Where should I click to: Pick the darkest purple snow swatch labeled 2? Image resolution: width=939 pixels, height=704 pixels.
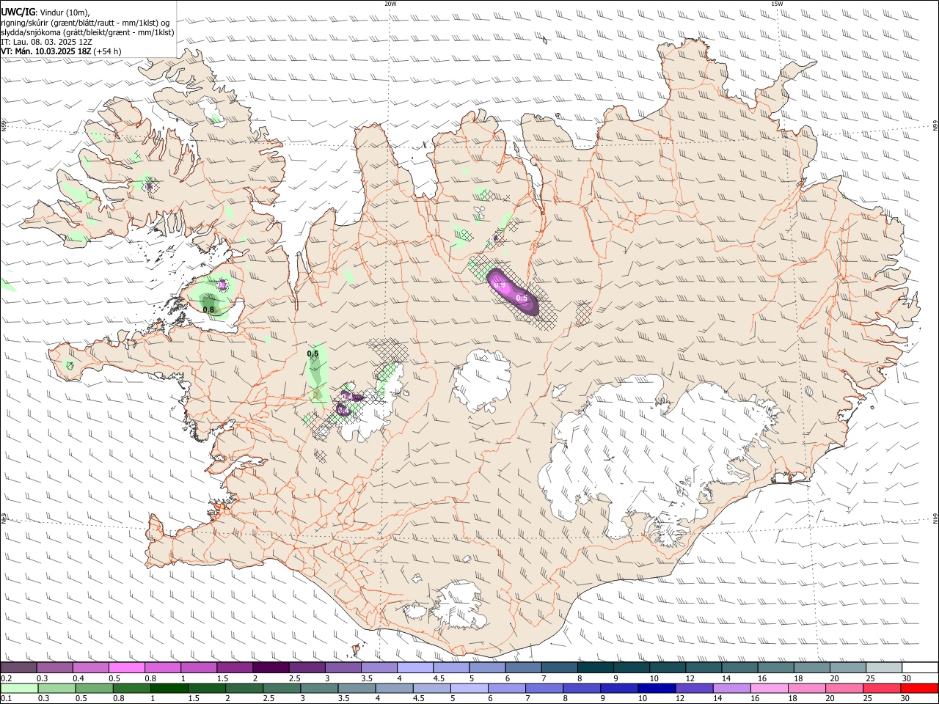coord(270,668)
